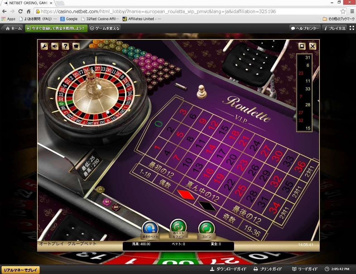Place a chip on red 23
Screen dimensions: 356x274
click(x=242, y=165)
